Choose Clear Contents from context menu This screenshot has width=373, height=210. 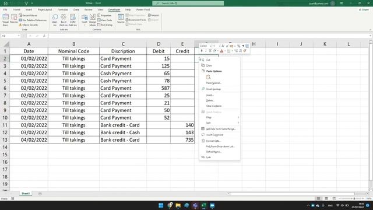point(219,106)
